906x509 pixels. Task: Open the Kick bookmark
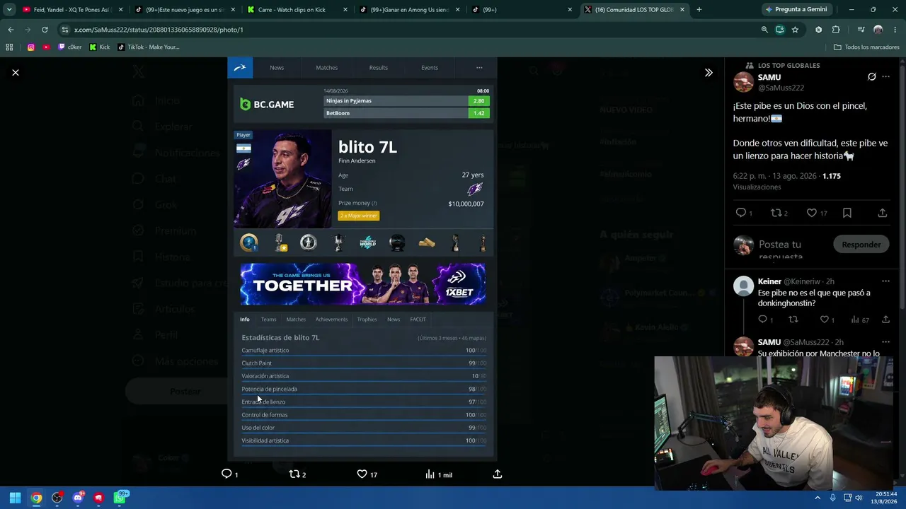(99, 47)
